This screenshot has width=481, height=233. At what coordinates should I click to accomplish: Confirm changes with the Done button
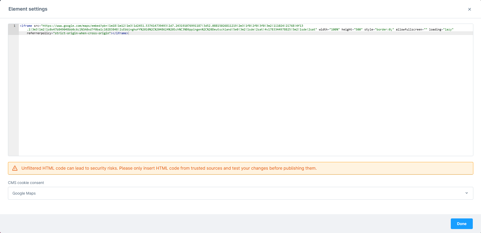tap(461, 224)
